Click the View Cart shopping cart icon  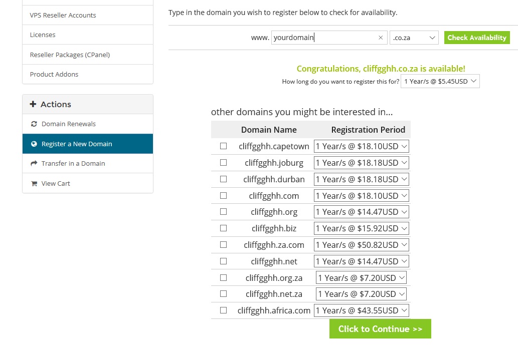pos(34,183)
